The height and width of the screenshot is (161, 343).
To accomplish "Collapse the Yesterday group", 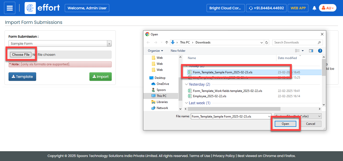I will (x=186, y=84).
